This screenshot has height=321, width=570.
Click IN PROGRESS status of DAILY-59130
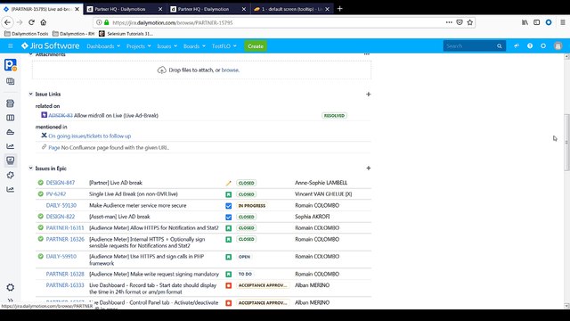tap(252, 206)
